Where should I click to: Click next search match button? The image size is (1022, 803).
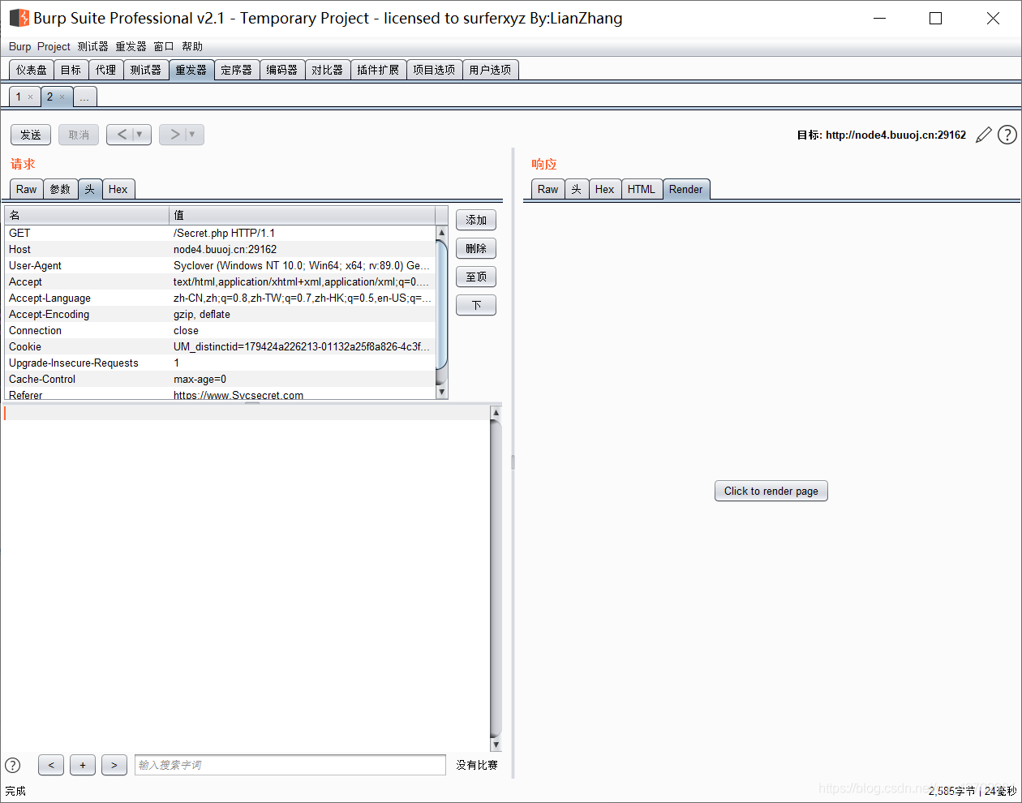[x=114, y=765]
